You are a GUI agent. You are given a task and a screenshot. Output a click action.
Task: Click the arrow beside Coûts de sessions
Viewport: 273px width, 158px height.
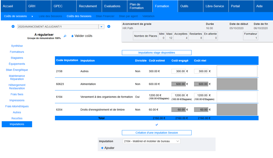point(32,16)
